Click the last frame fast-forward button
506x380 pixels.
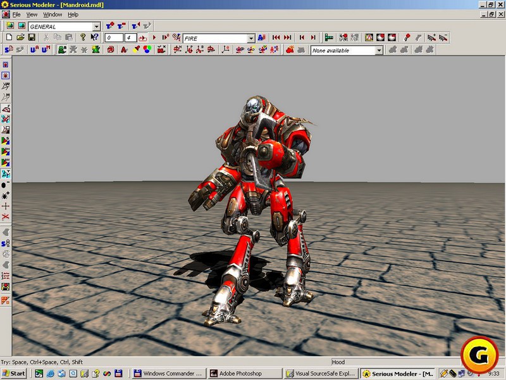(x=288, y=38)
